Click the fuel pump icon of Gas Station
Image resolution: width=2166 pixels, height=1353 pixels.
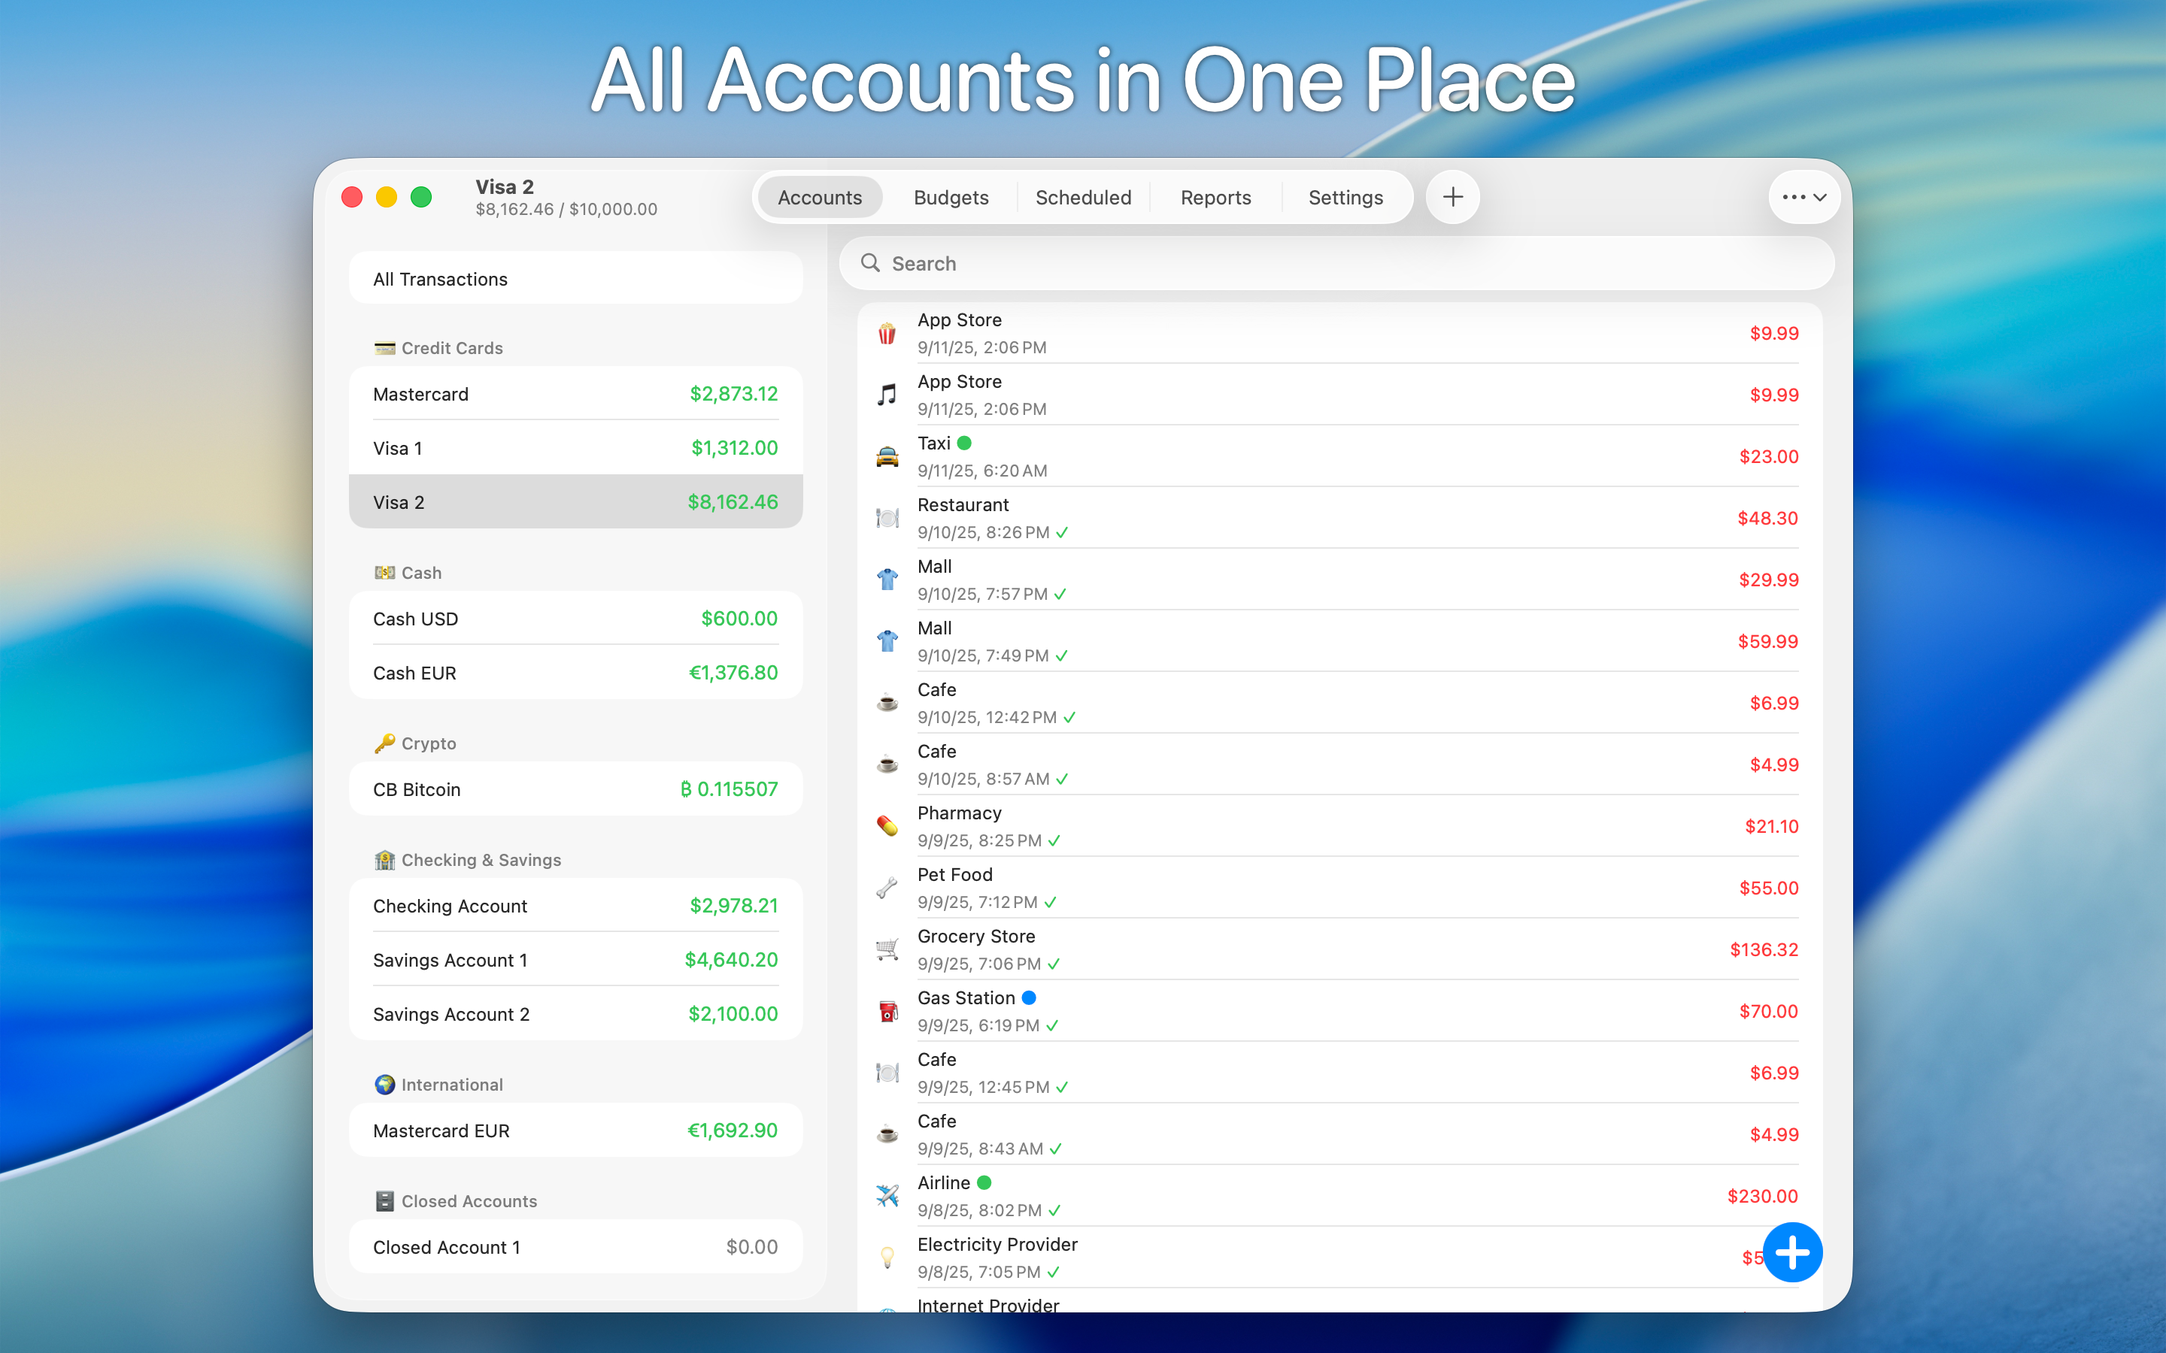pos(887,1011)
